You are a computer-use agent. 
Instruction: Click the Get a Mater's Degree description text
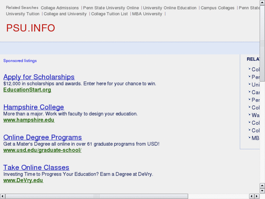coord(81,144)
